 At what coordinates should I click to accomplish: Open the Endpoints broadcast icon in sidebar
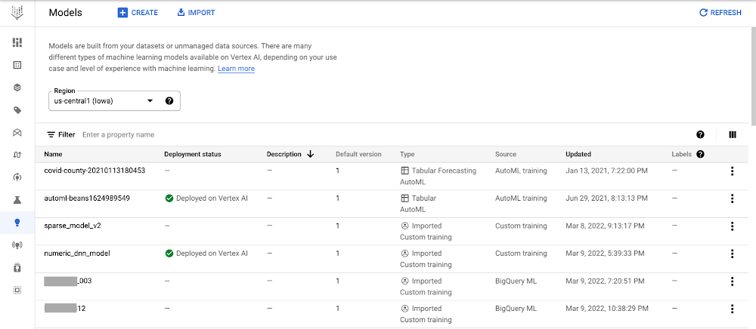pos(17,245)
